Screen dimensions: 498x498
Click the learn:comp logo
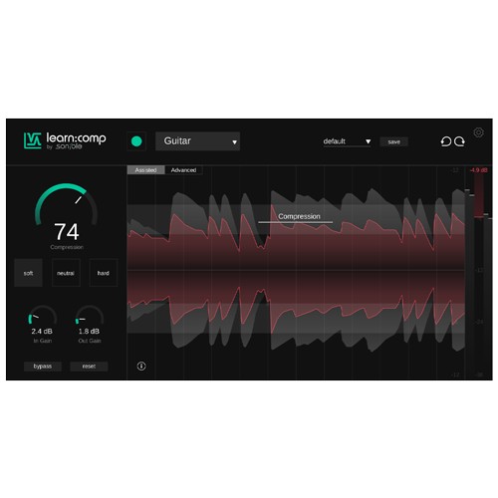[65, 140]
